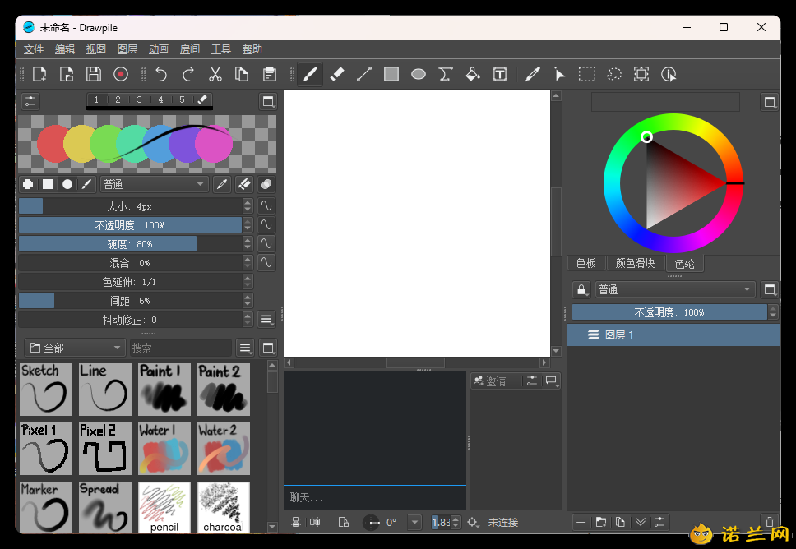The height and width of the screenshot is (549, 796).
Task: Open layer blend mode dropdown
Action: point(675,290)
